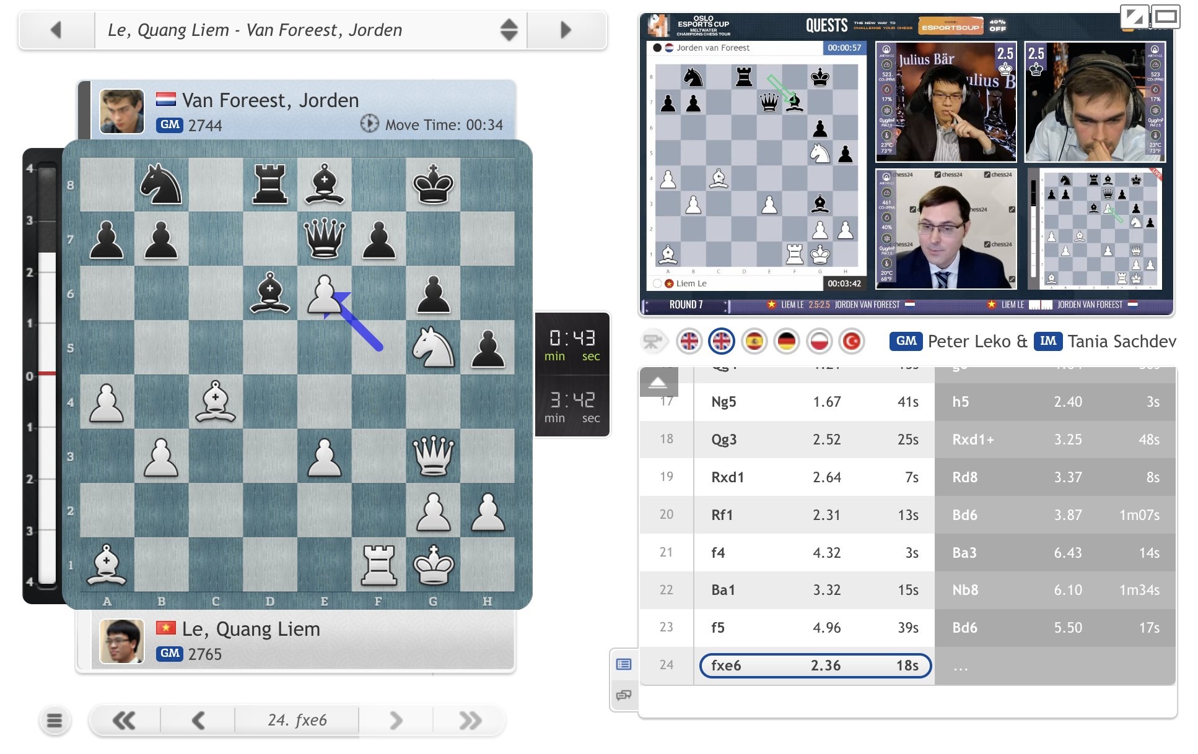
Task: Step back one move with left chevron
Action: pos(198,720)
